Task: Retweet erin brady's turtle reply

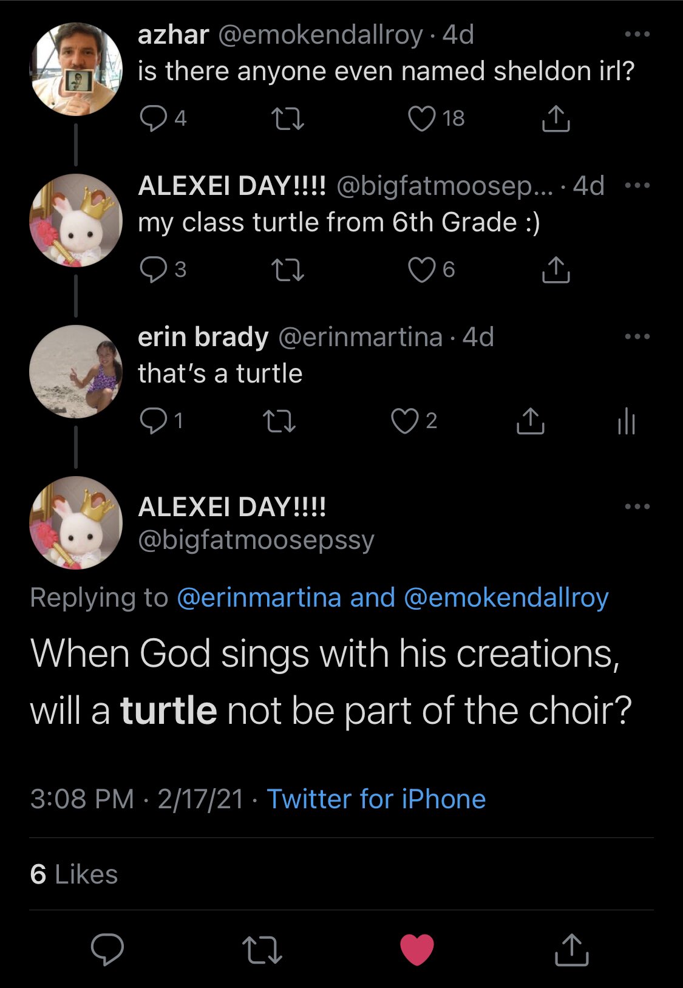Action: (280, 421)
